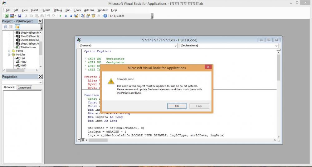The height and width of the screenshot is (167, 312).
Task: Open the Help menu
Action: point(114,10)
